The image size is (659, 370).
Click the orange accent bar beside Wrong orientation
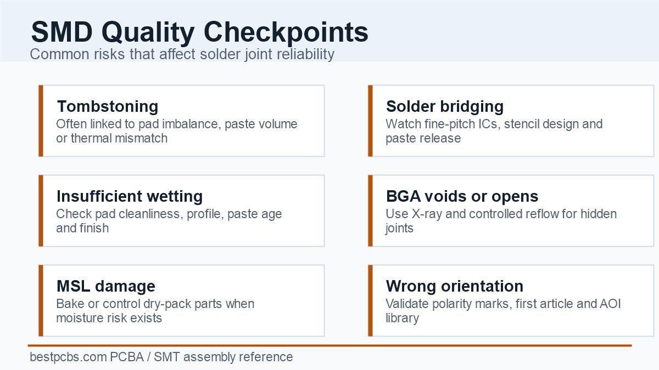(x=370, y=300)
